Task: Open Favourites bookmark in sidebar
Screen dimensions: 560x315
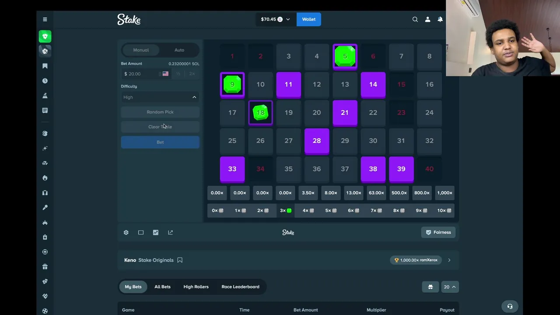Action: point(45,66)
